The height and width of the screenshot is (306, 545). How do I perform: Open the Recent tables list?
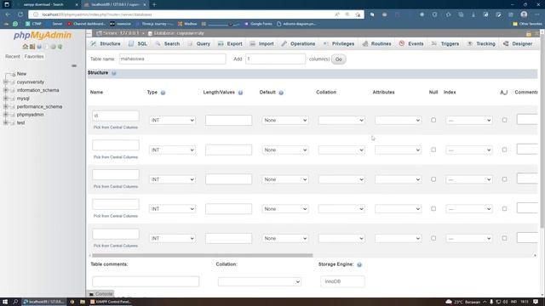pyautogui.click(x=13, y=57)
